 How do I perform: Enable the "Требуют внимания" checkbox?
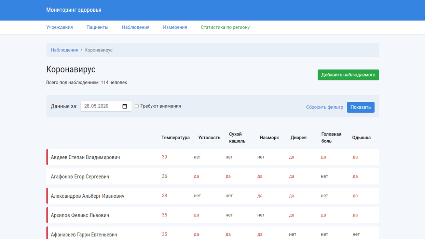137,106
